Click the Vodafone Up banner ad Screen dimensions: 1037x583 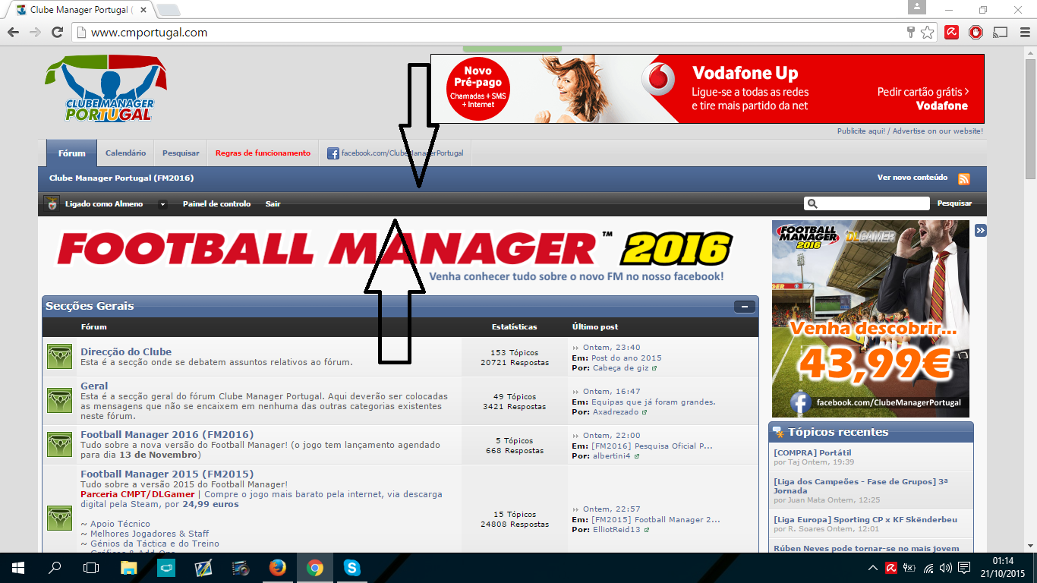click(708, 88)
